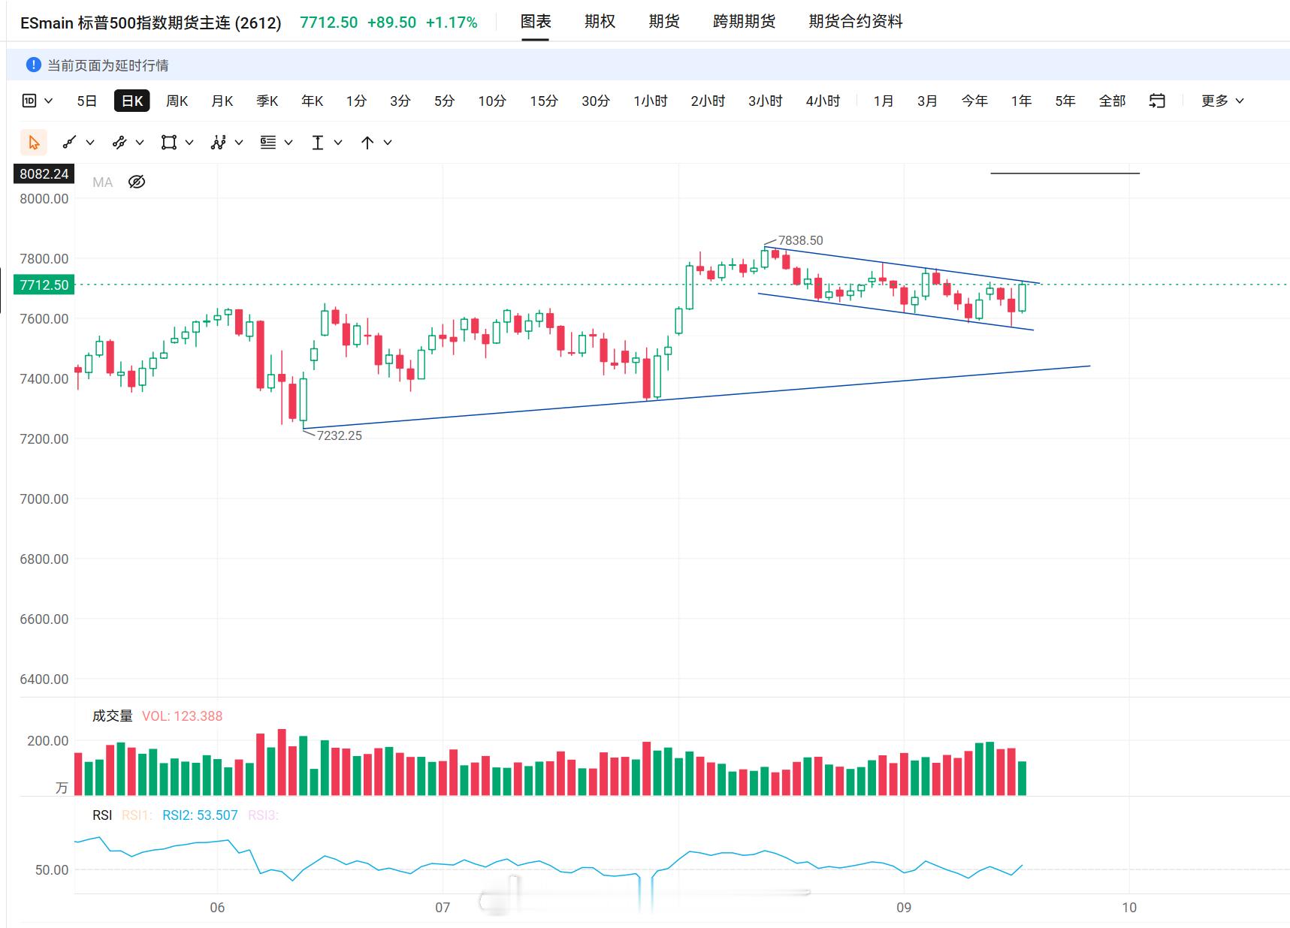Select the trend line drawing tool
The image size is (1290, 928).
click(70, 143)
